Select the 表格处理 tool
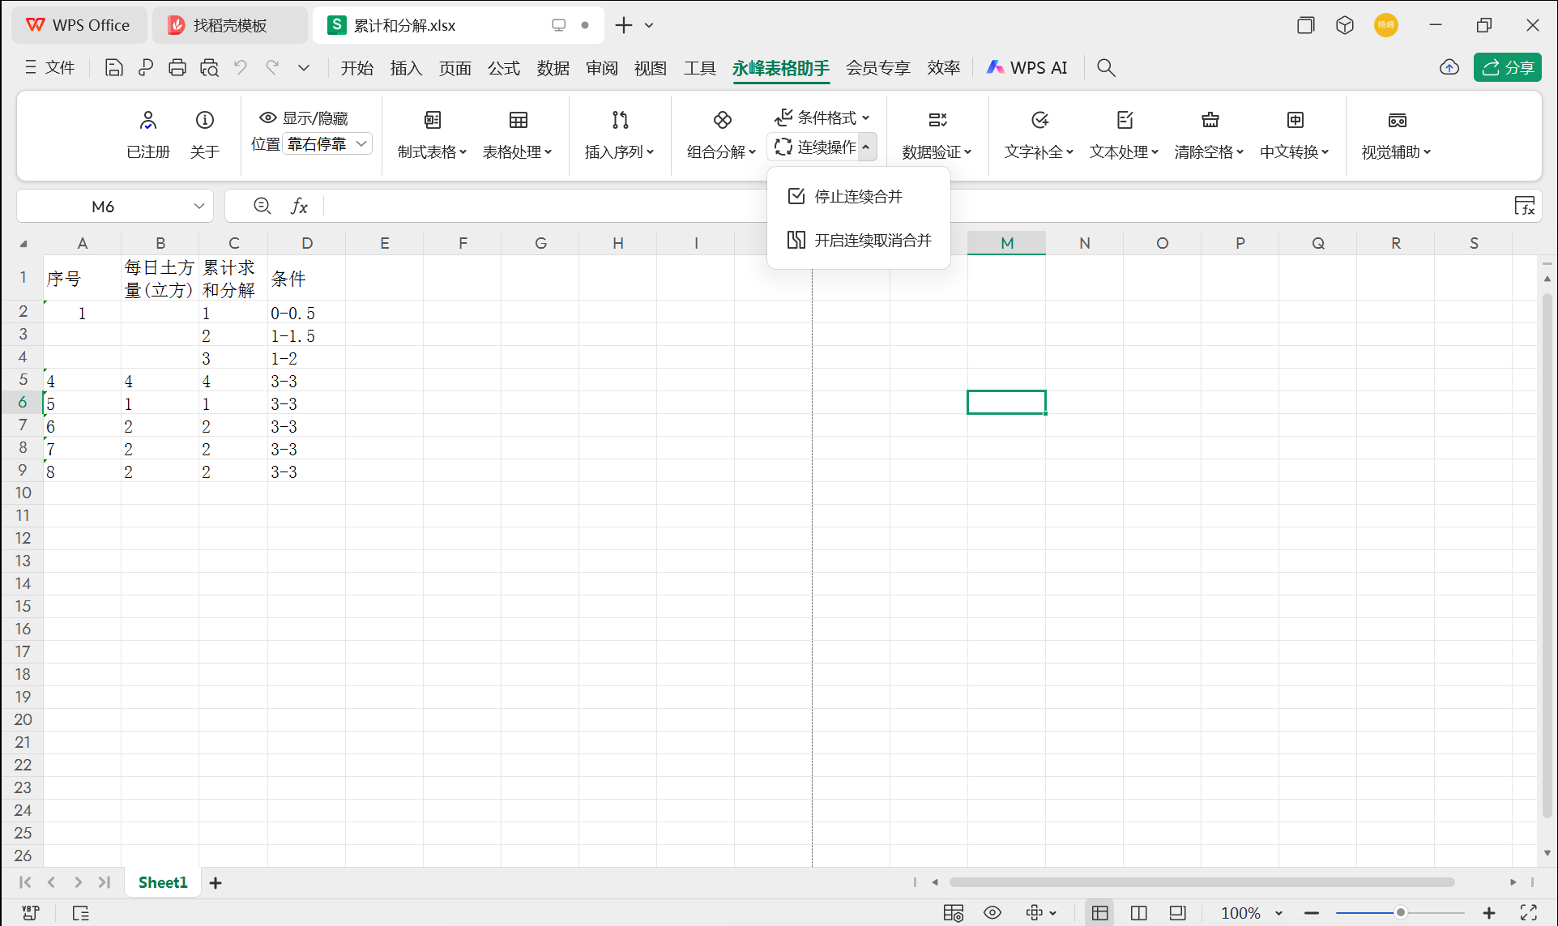1558x926 pixels. [518, 134]
